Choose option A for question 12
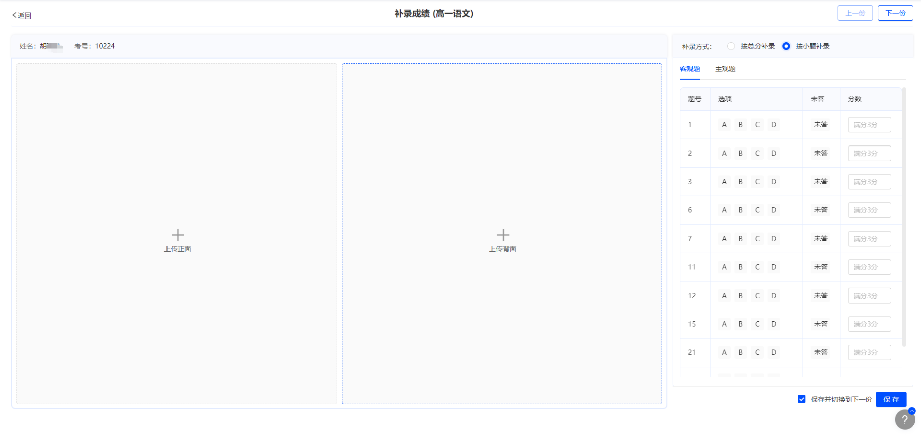Image resolution: width=921 pixels, height=437 pixels. pos(724,296)
